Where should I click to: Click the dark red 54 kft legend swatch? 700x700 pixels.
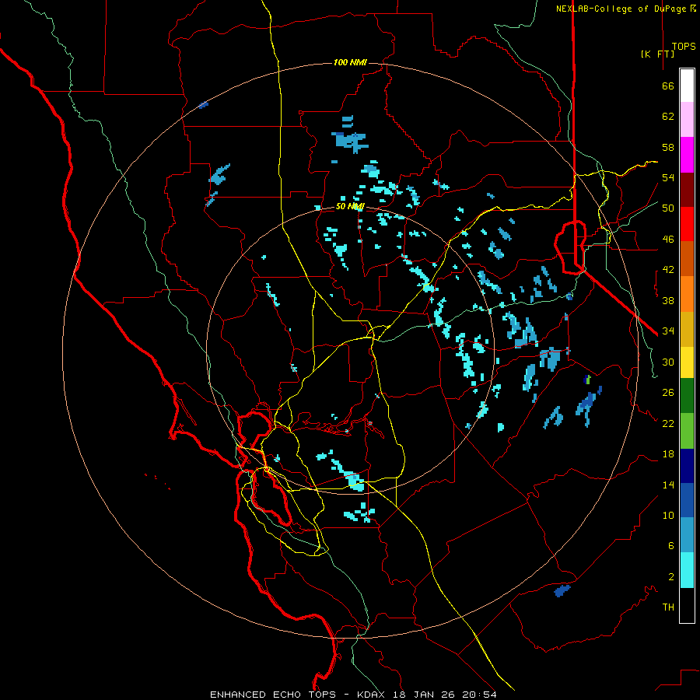(x=687, y=190)
